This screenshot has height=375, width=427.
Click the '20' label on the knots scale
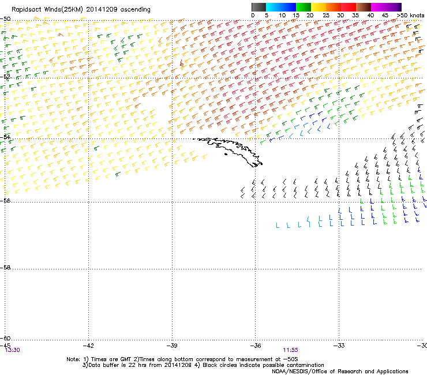coord(310,16)
